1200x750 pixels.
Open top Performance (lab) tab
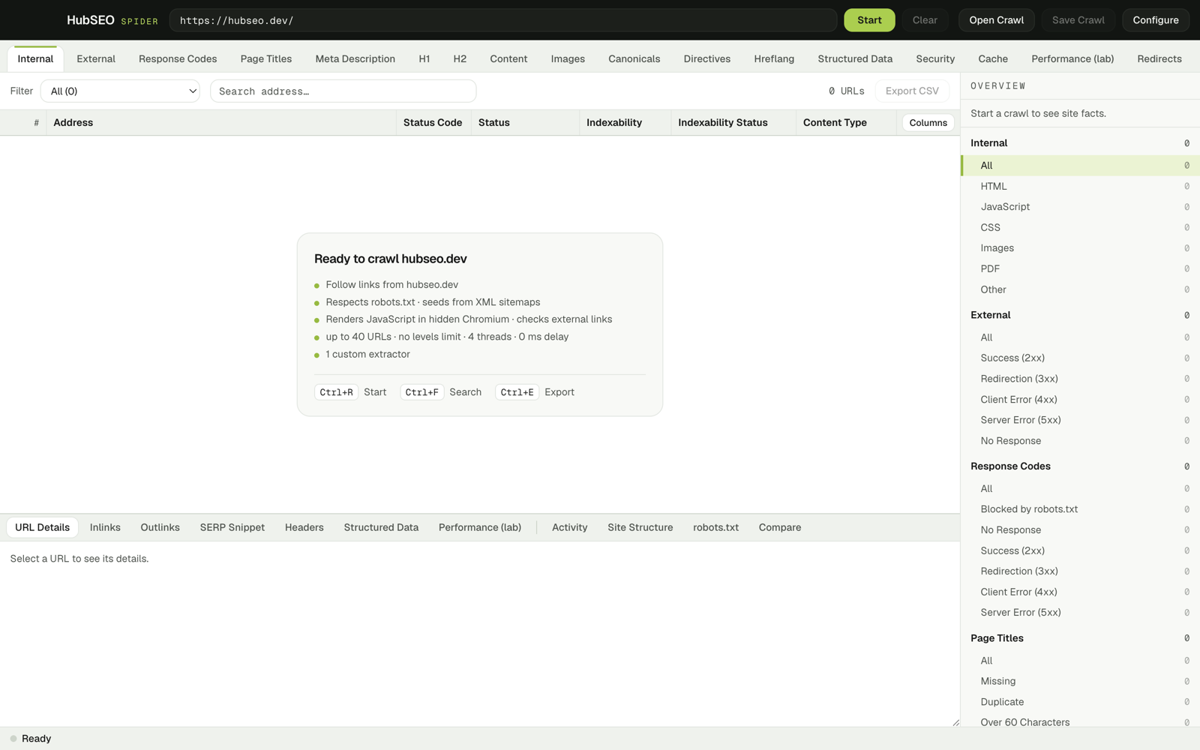(x=1072, y=58)
